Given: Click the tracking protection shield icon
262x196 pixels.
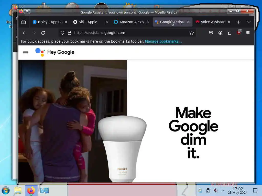Looking at the screenshot, I should 62,33.
